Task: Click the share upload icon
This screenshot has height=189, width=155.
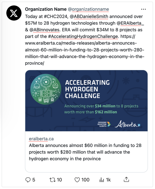Action: coord(126,180)
